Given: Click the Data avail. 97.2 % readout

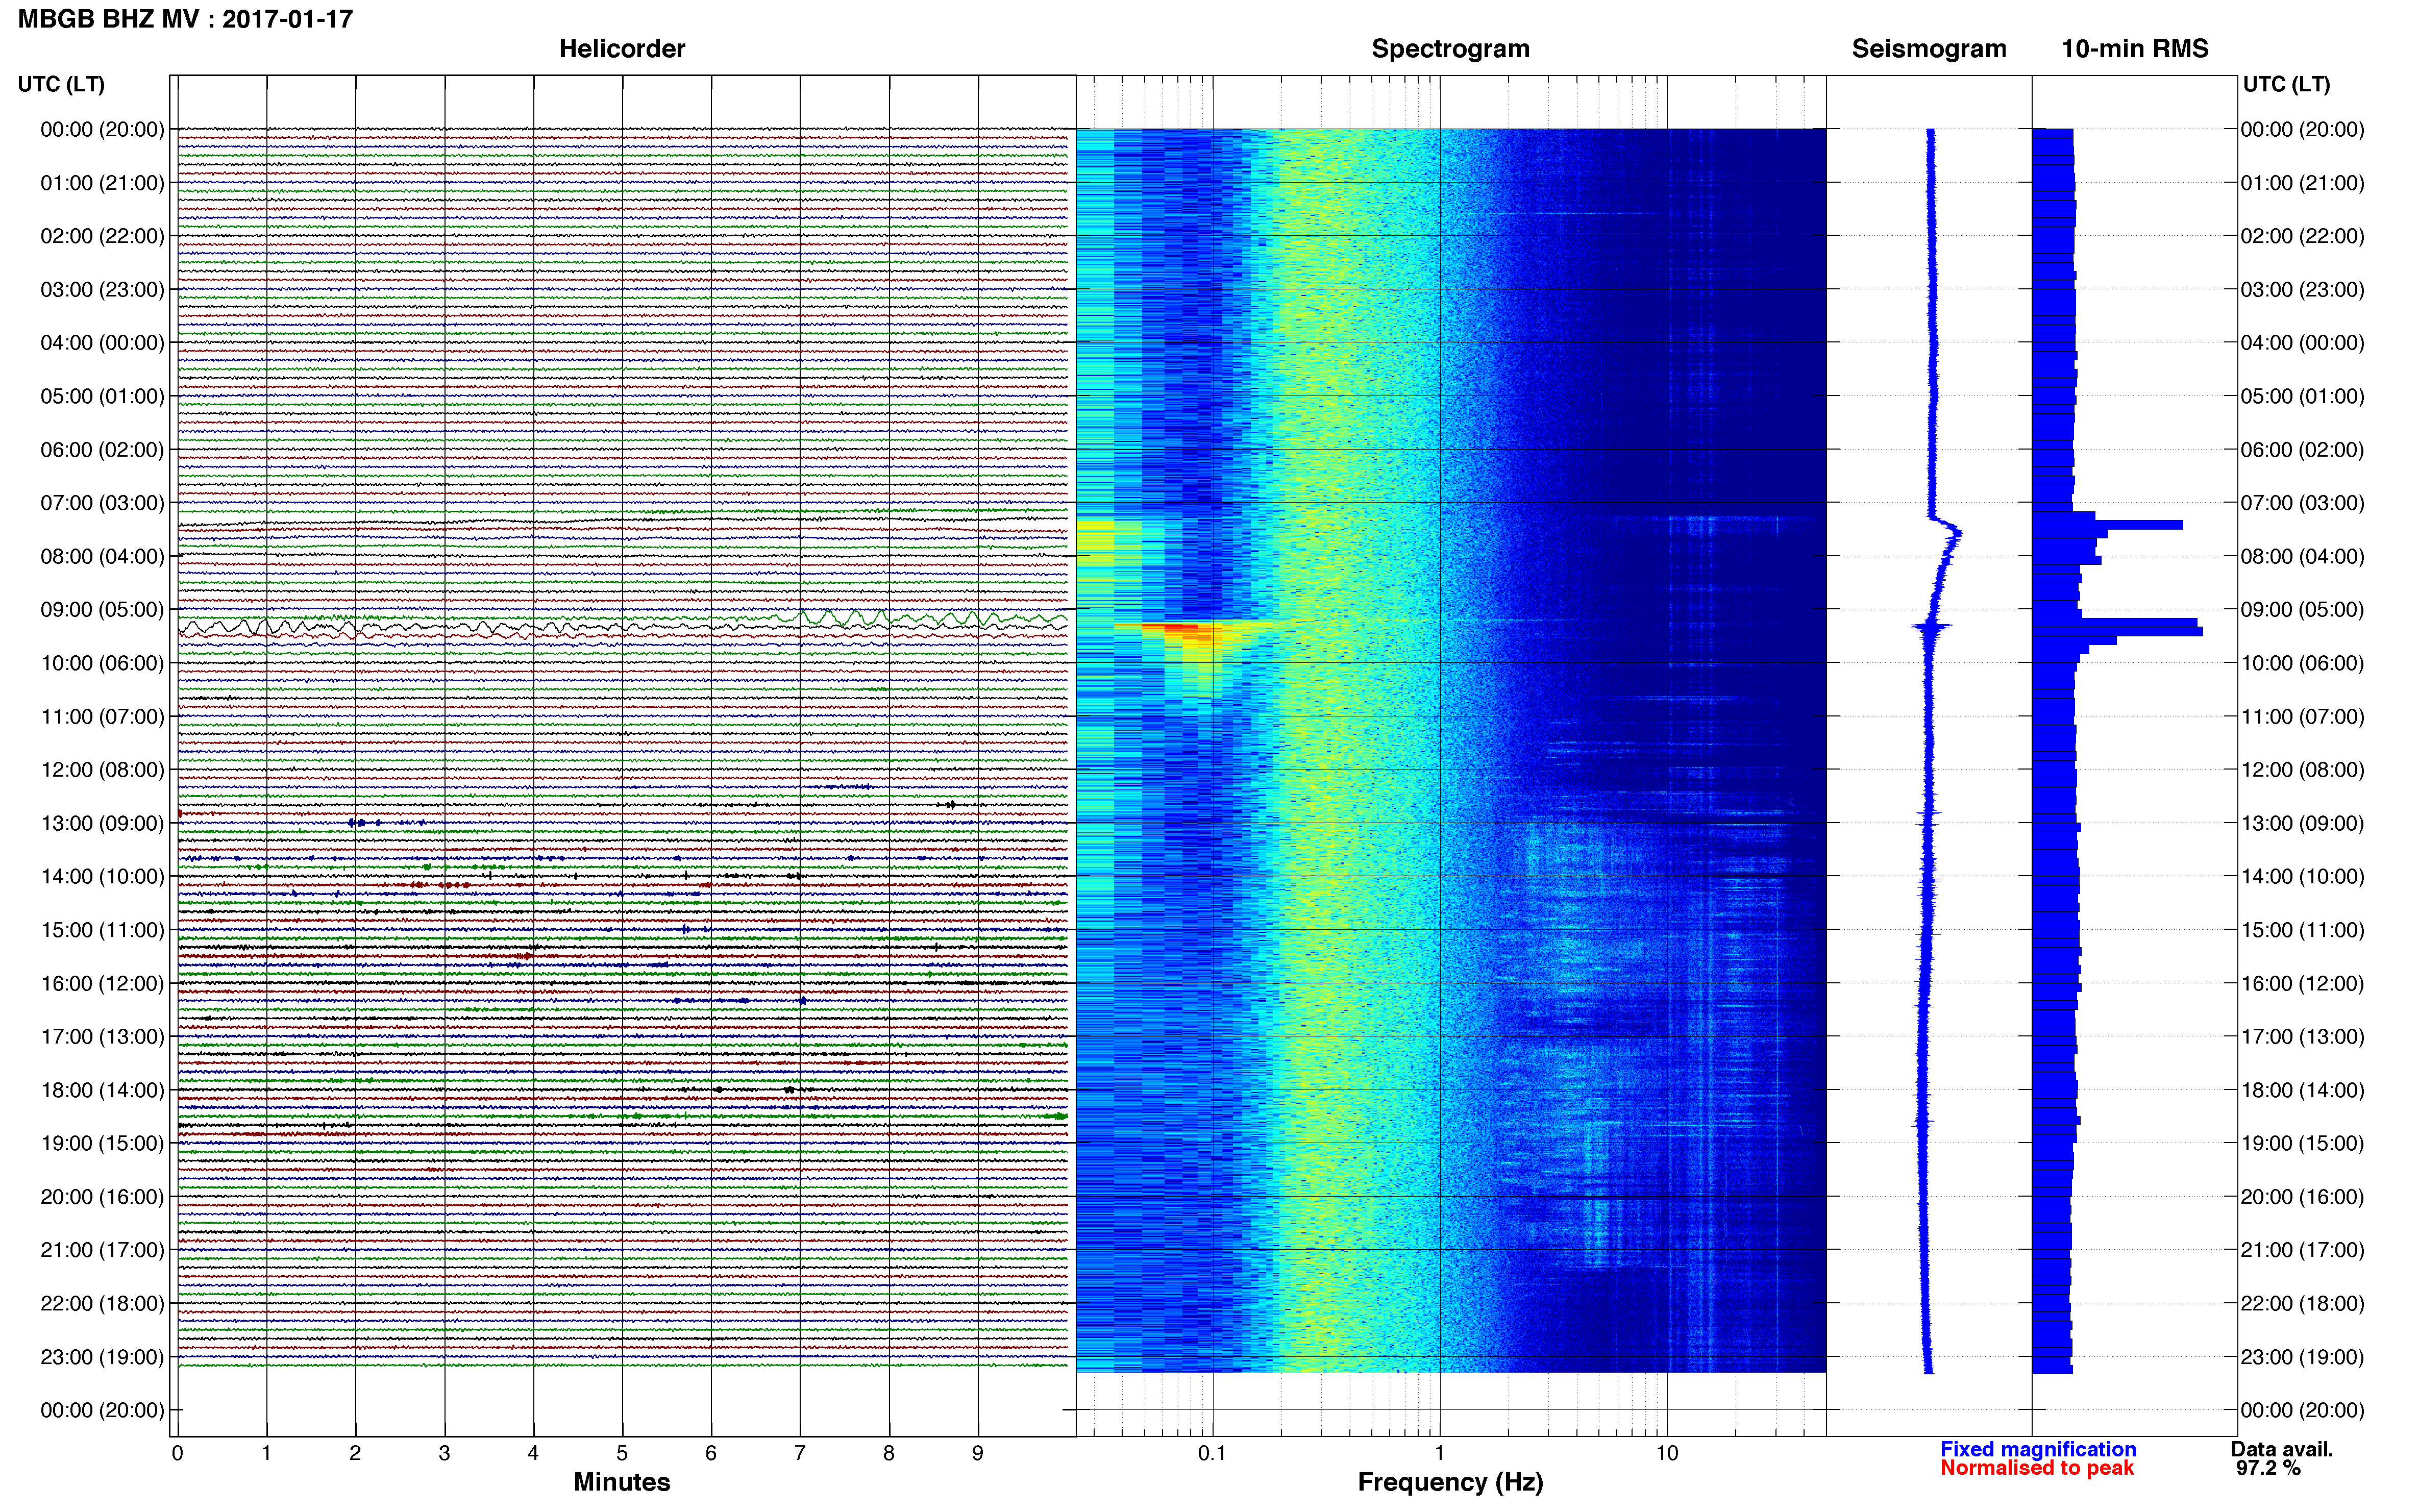Looking at the screenshot, I should coord(2281,1459).
